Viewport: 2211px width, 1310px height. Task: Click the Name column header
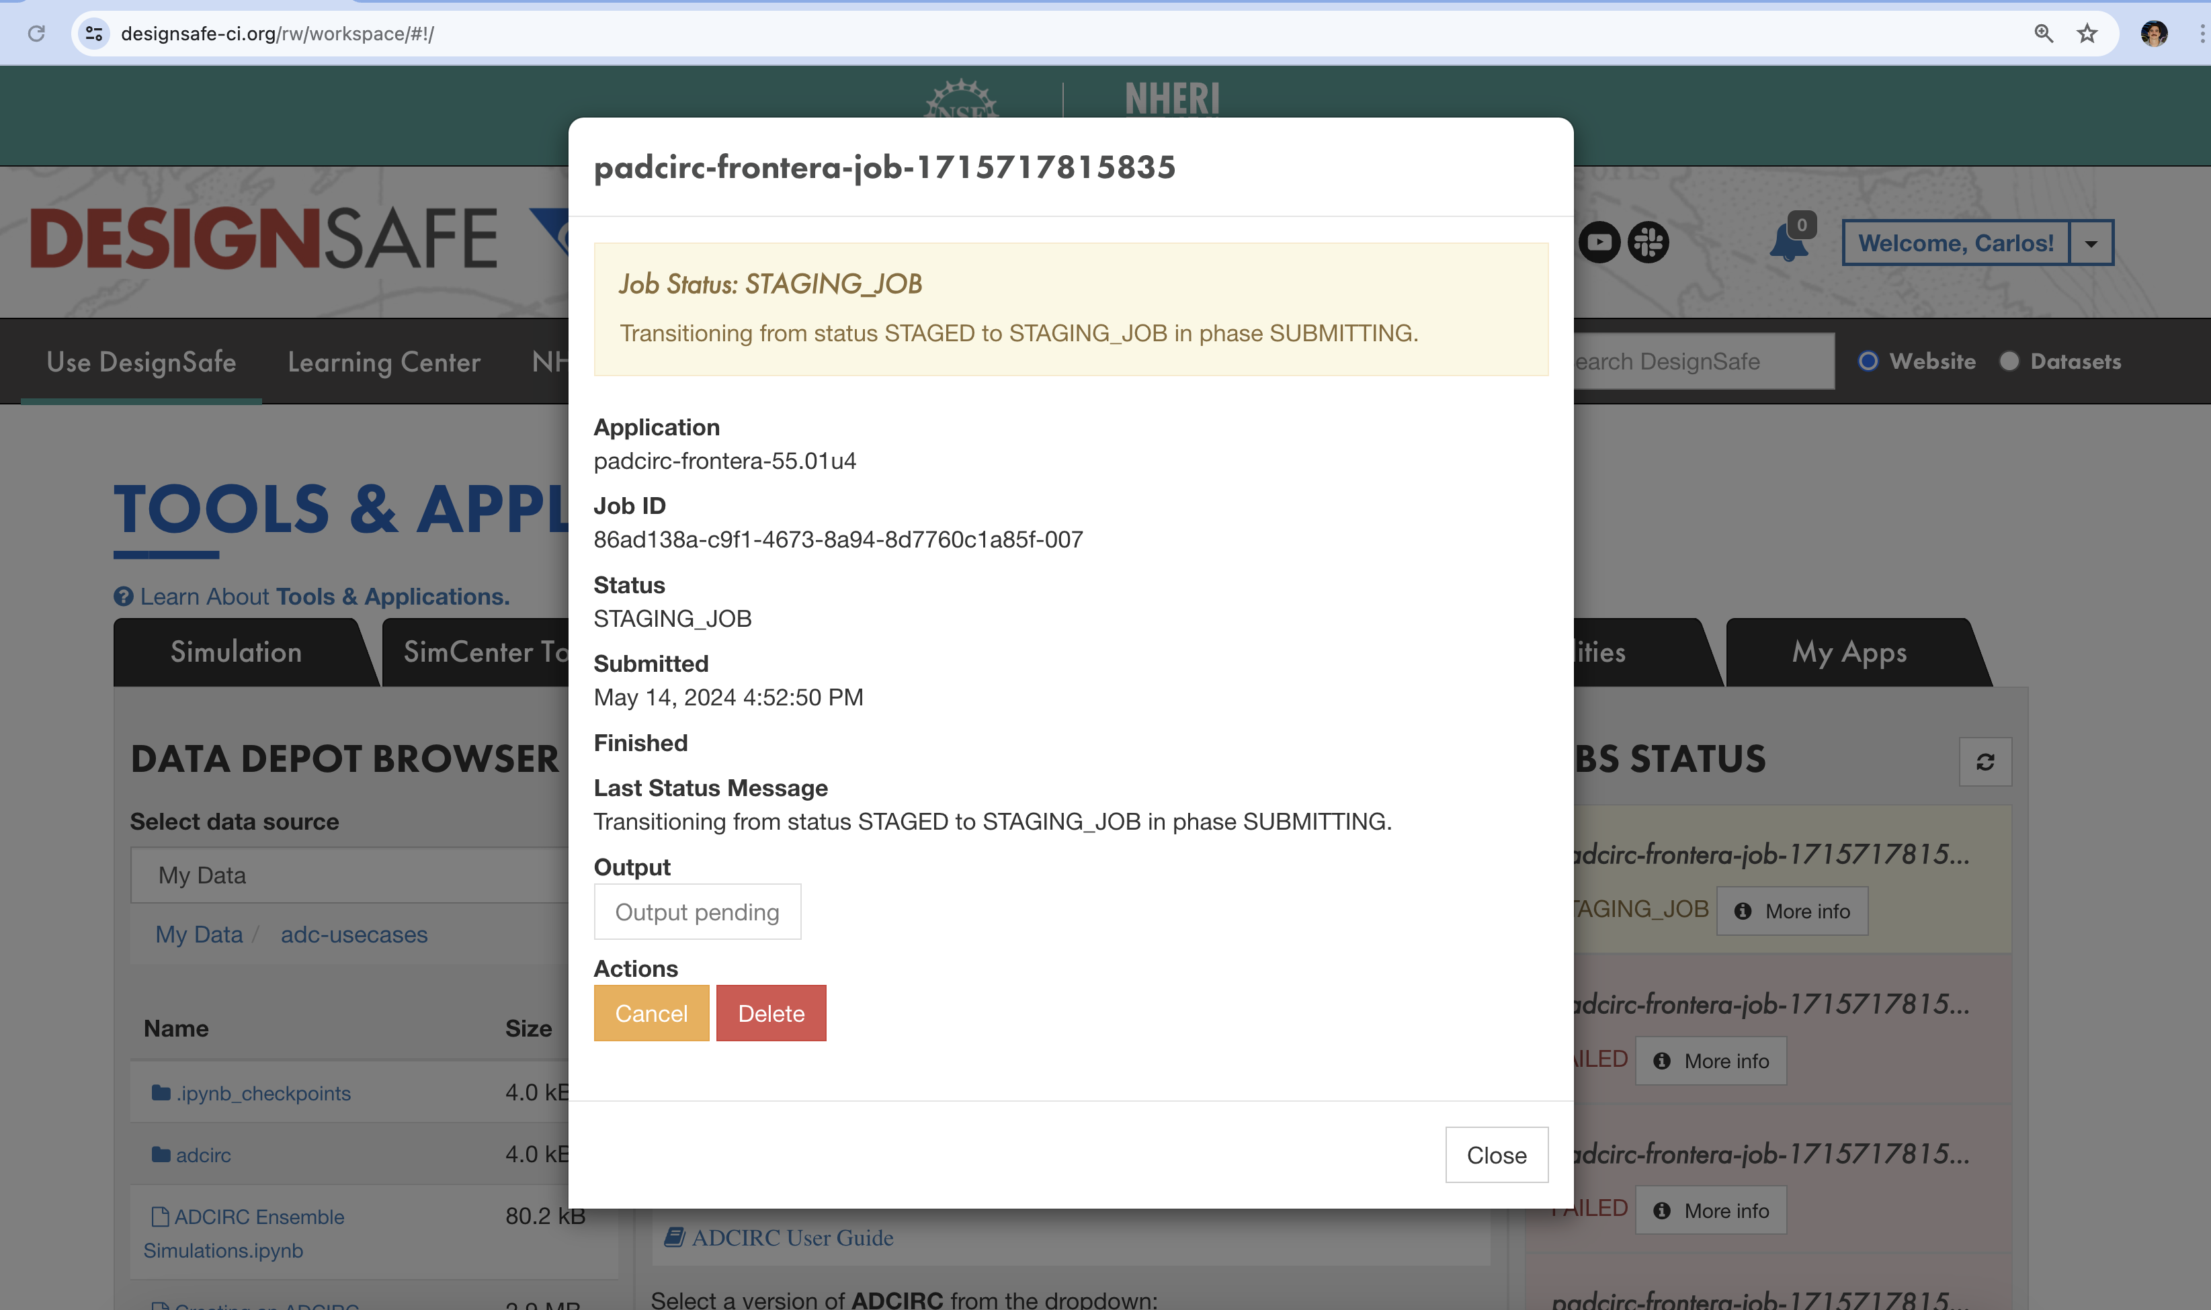[x=175, y=1029]
